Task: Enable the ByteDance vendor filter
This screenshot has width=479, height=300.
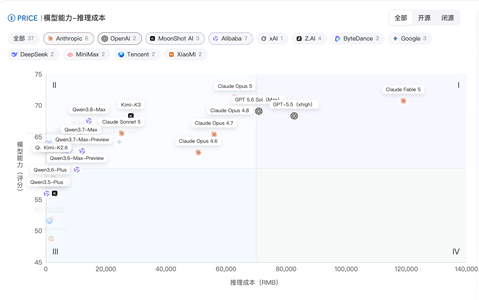Action: (358, 38)
